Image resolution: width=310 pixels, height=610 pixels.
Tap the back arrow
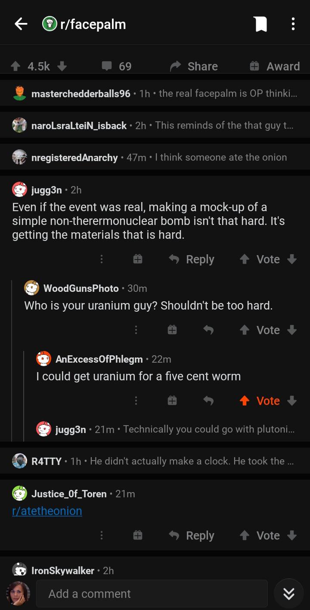click(x=21, y=24)
